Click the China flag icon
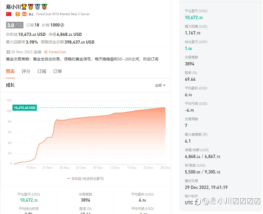263x214 pixels. click(9, 14)
